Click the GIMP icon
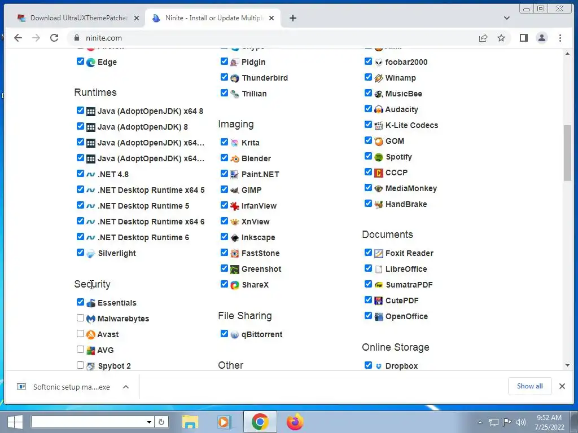 point(234,191)
